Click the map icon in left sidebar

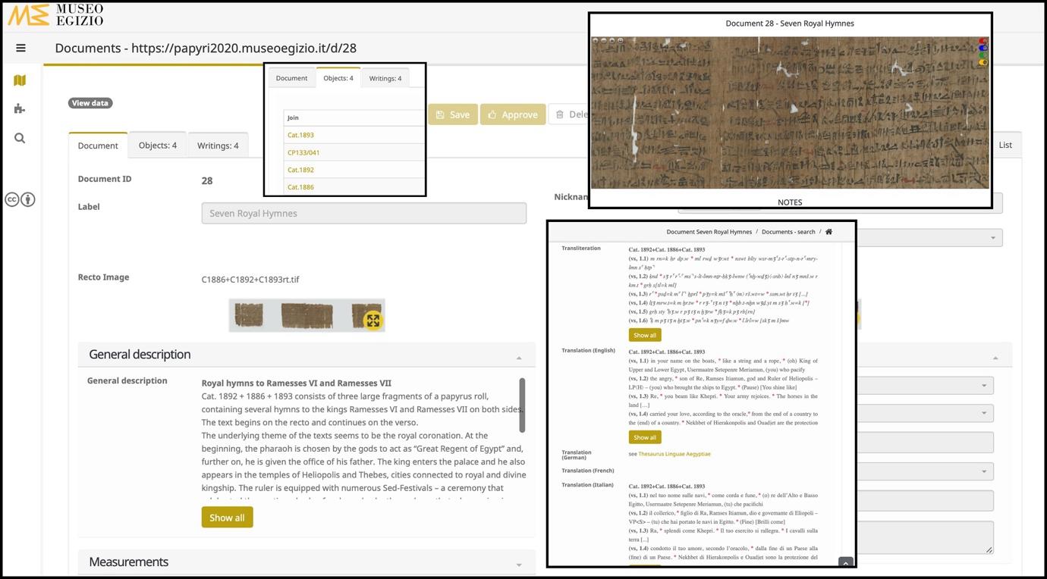pos(20,80)
